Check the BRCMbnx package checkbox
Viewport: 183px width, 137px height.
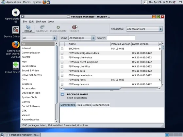(x=62, y=49)
